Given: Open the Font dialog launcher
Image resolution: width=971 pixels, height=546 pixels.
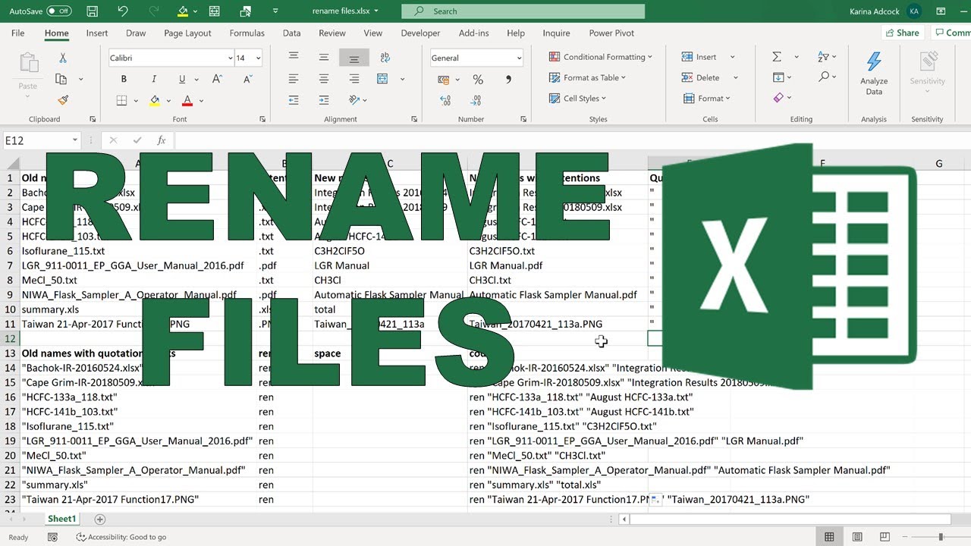Looking at the screenshot, I should 262,119.
